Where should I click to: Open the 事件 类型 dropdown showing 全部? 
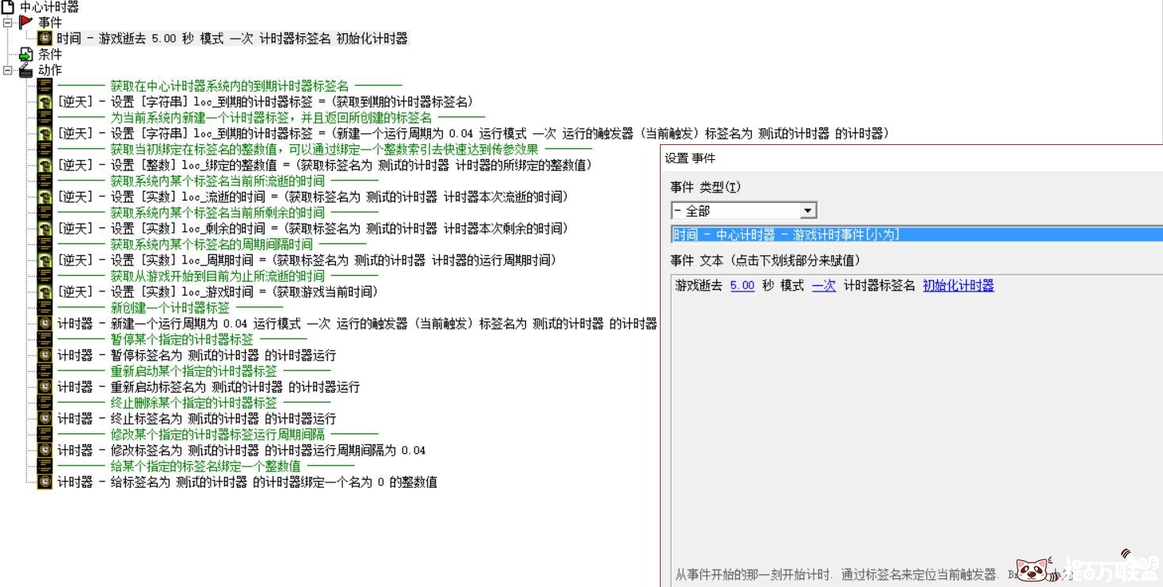coord(808,211)
